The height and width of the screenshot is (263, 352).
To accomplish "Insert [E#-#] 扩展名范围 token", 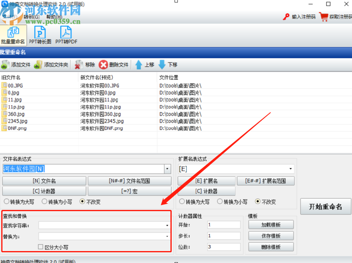I will click(x=266, y=181).
